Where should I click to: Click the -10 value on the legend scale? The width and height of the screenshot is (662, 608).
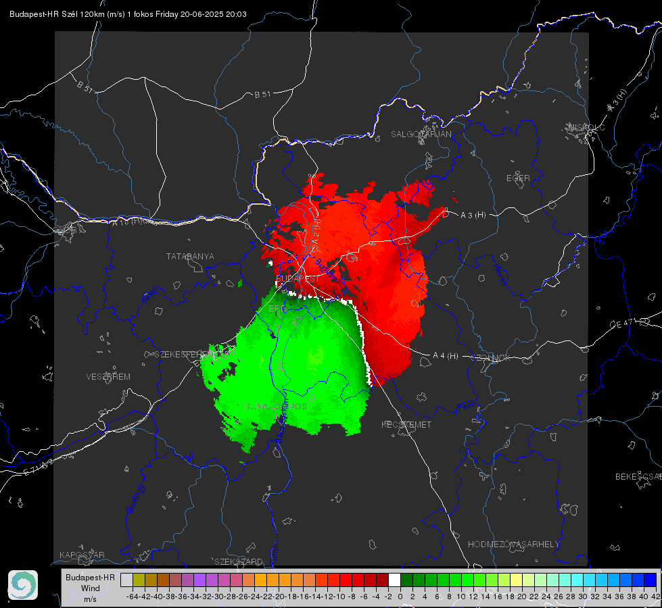(339, 597)
